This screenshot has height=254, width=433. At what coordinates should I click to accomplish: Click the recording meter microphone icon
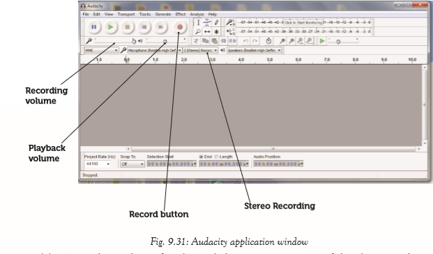point(229,22)
